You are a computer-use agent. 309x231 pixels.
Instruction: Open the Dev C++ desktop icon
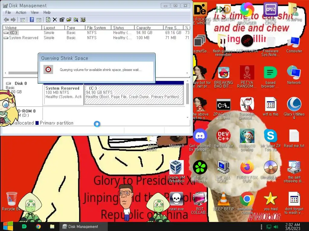pos(223,138)
